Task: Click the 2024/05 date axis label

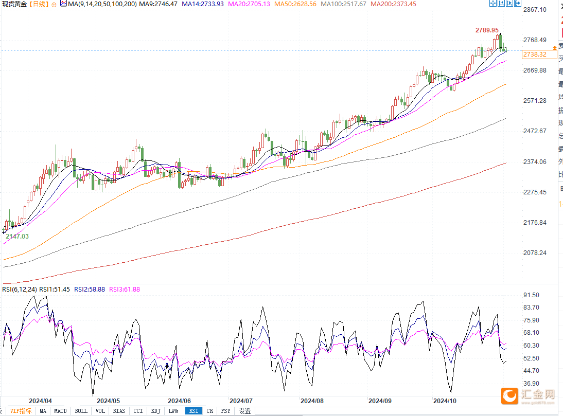Action: [x=109, y=401]
